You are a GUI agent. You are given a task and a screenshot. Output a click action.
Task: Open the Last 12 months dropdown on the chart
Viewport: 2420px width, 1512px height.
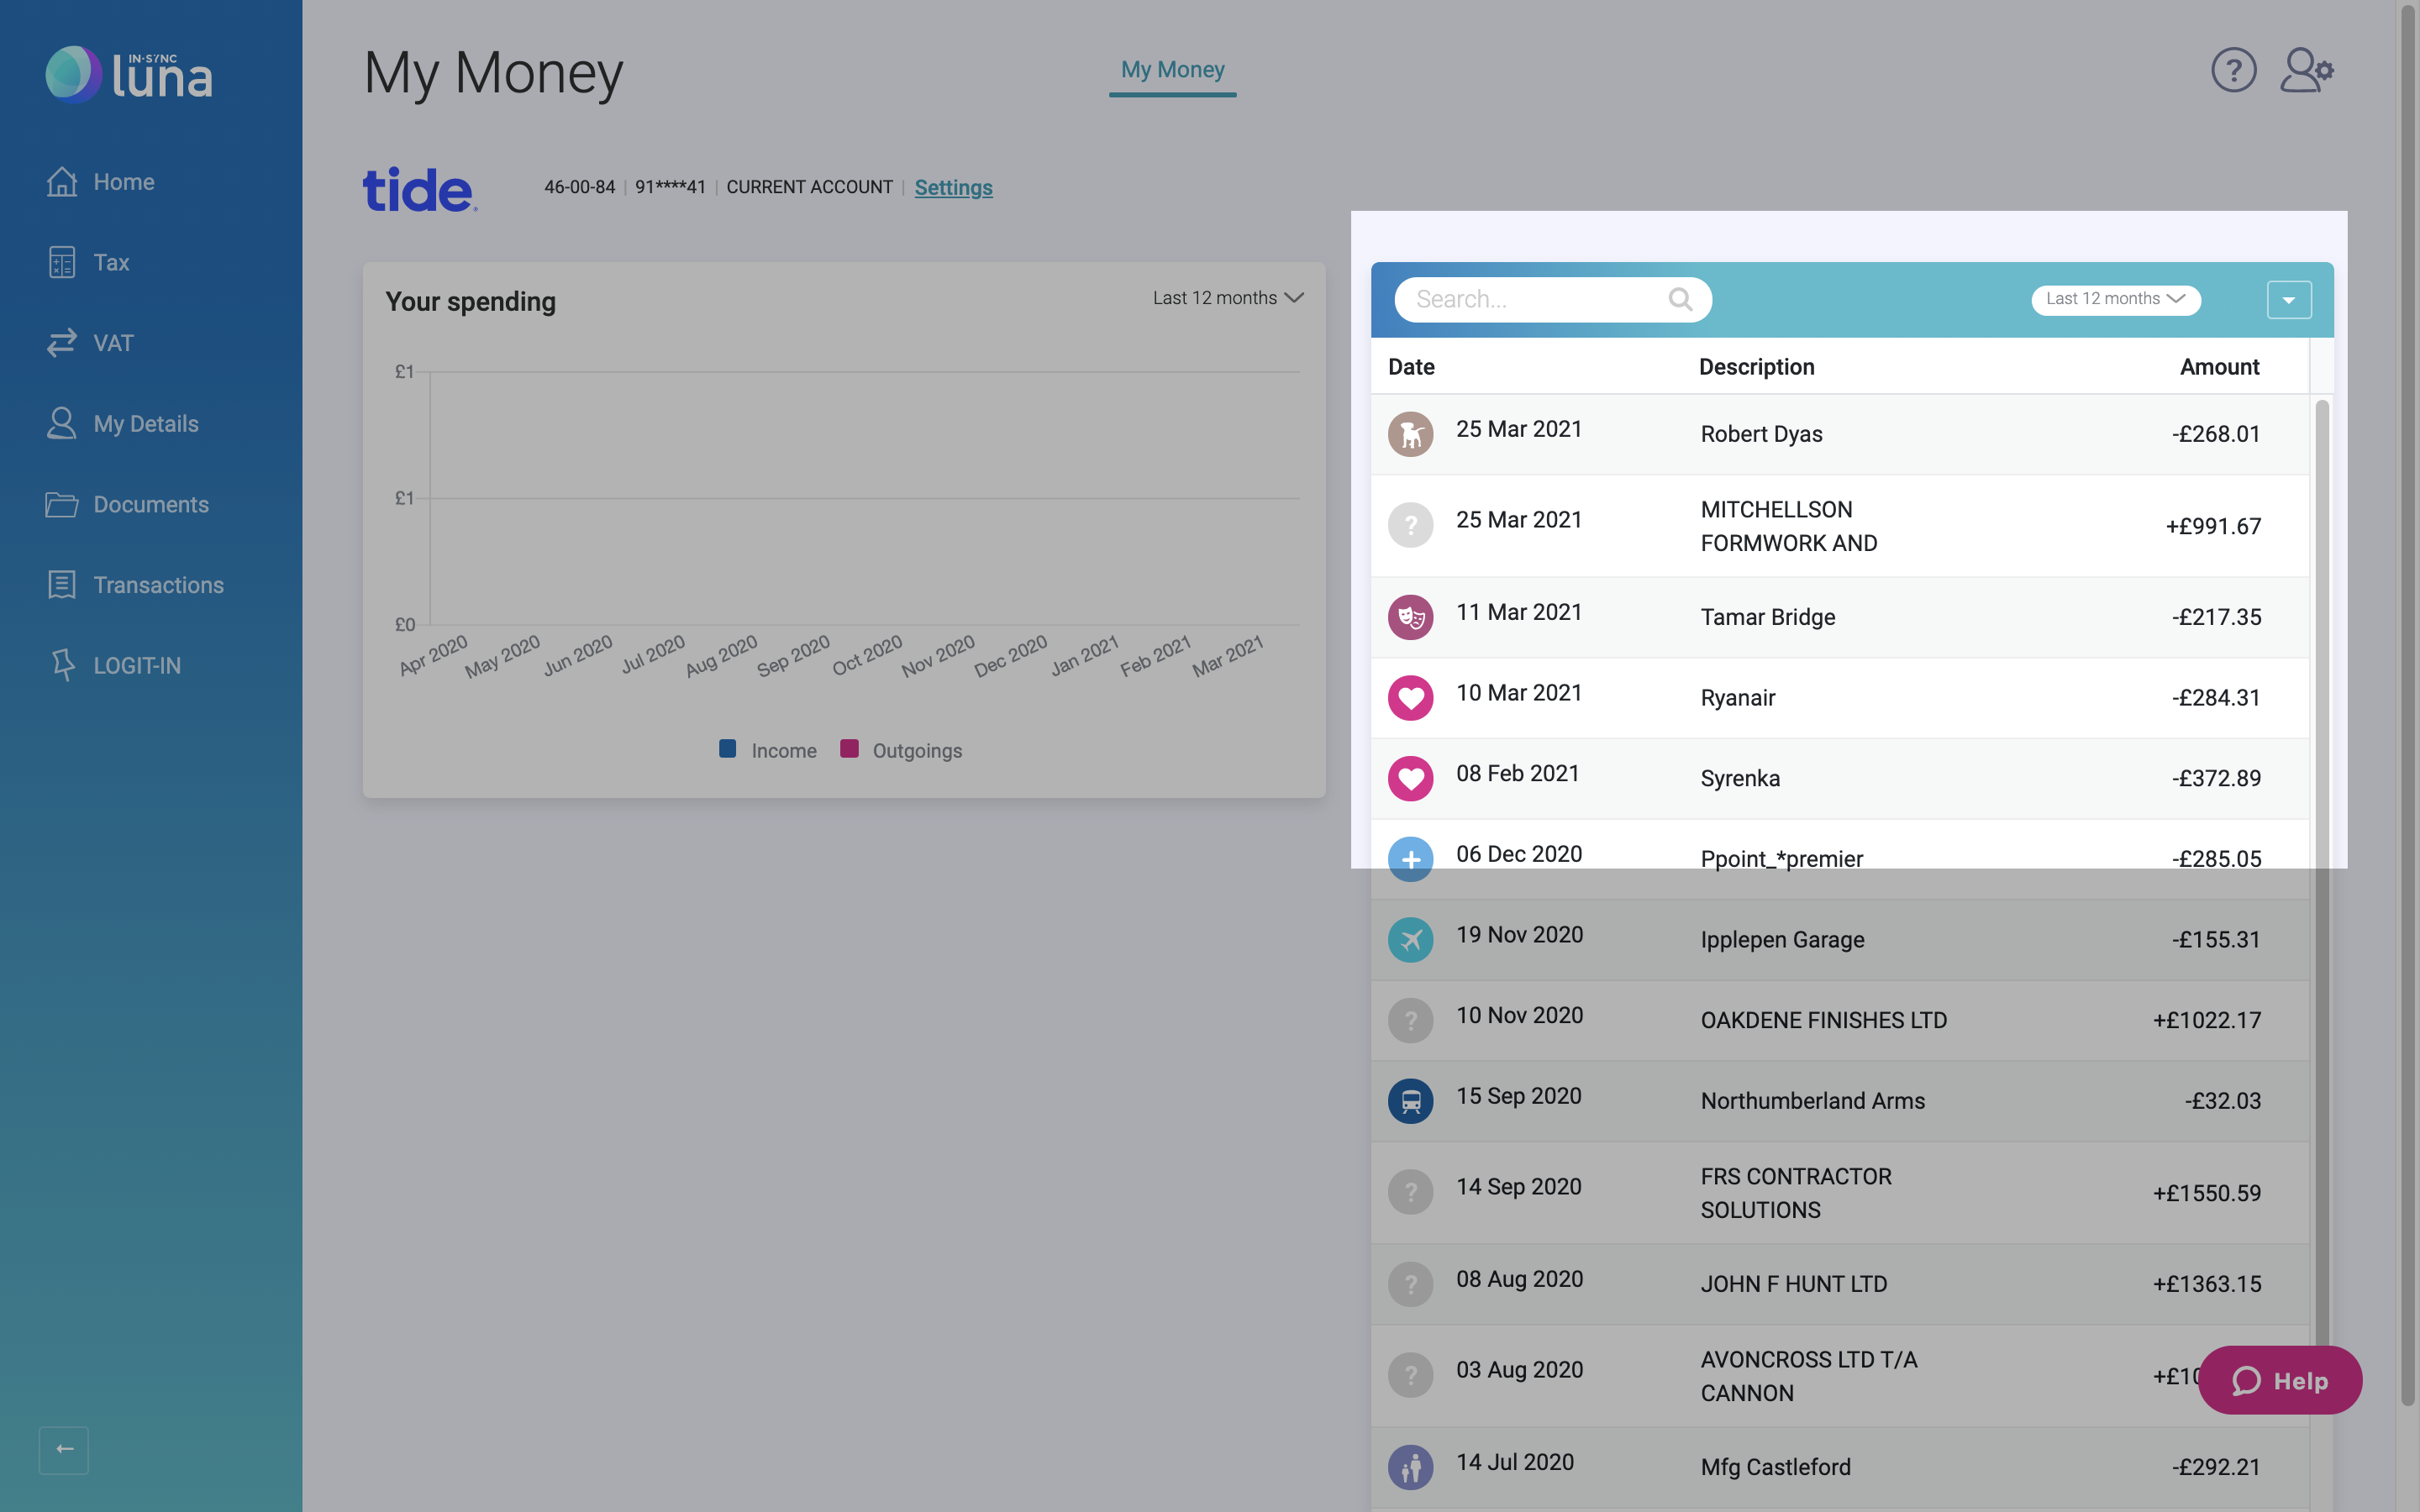pos(1227,297)
